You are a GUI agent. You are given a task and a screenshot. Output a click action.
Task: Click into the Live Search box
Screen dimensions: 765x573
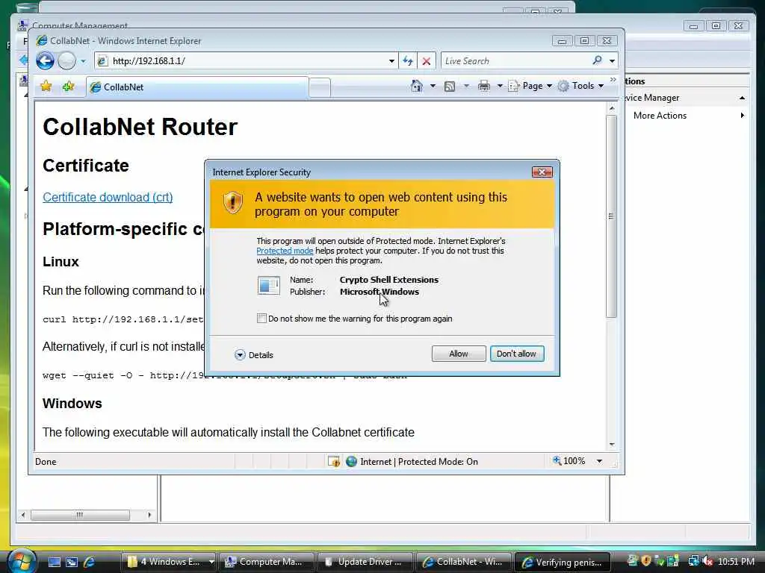pyautogui.click(x=515, y=61)
